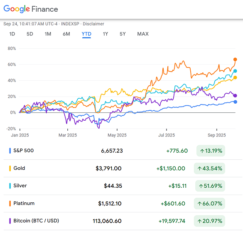Click the 13.19% change badge

pyautogui.click(x=211, y=151)
